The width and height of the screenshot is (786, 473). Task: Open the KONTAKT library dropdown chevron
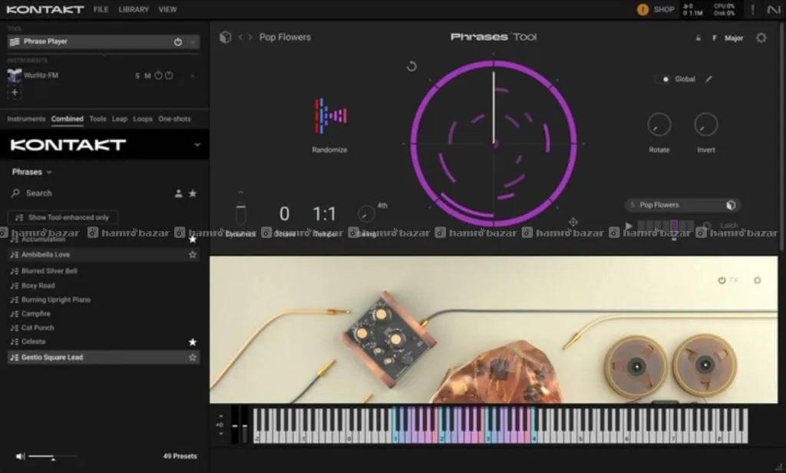(x=197, y=145)
